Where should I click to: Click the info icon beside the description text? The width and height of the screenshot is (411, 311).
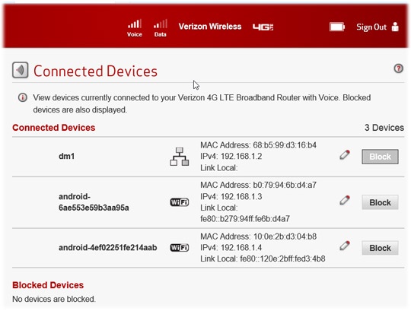click(x=23, y=97)
